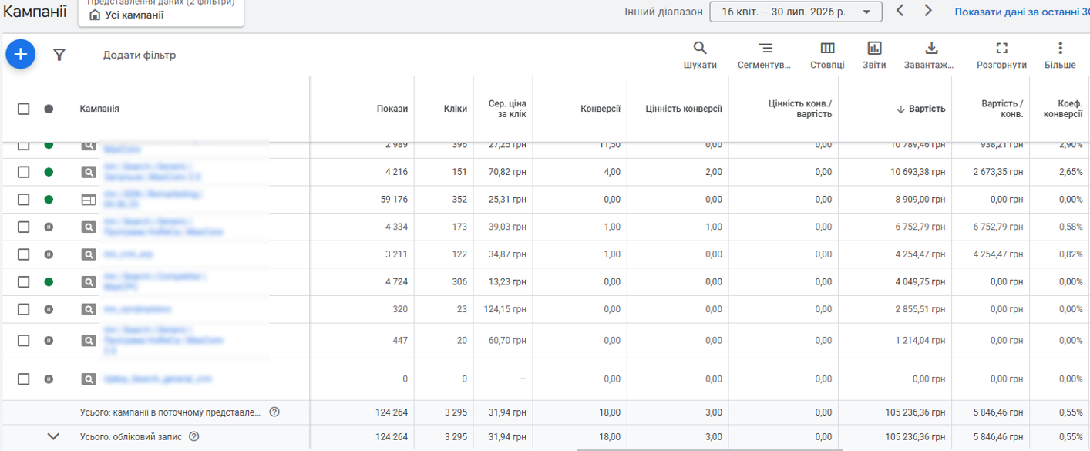This screenshot has width=1090, height=451.
Task: Open the Стовпці columns tool
Action: tap(827, 48)
